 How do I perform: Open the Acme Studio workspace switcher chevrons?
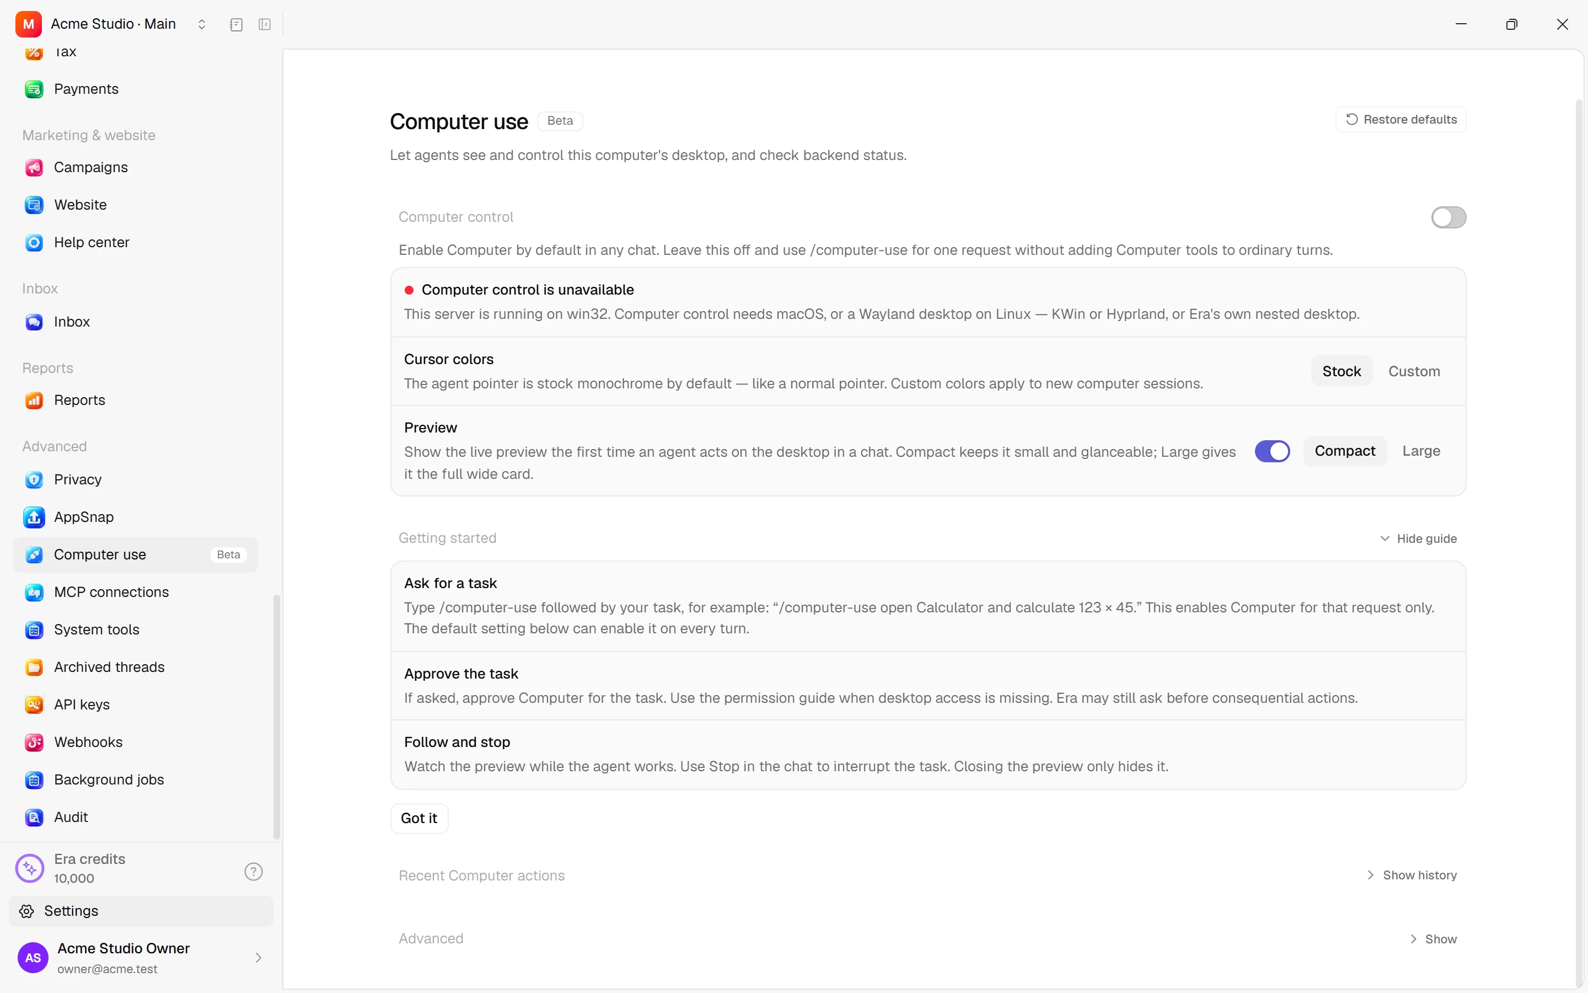click(201, 24)
